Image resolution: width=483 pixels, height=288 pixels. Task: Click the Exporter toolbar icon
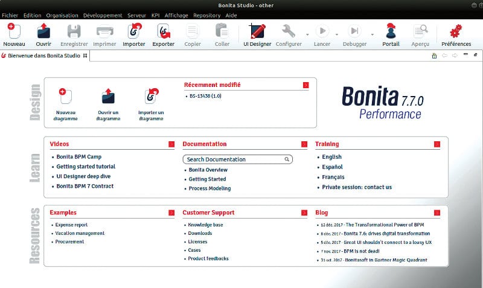[x=163, y=31]
